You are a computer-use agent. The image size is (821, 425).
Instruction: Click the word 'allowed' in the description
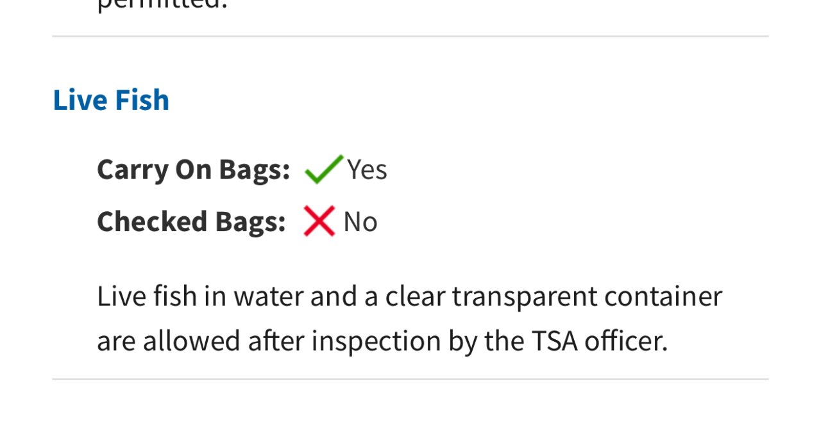point(192,341)
